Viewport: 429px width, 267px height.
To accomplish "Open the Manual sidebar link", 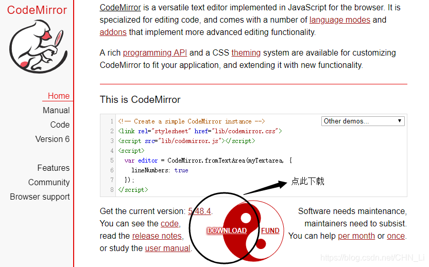I will click(x=56, y=111).
